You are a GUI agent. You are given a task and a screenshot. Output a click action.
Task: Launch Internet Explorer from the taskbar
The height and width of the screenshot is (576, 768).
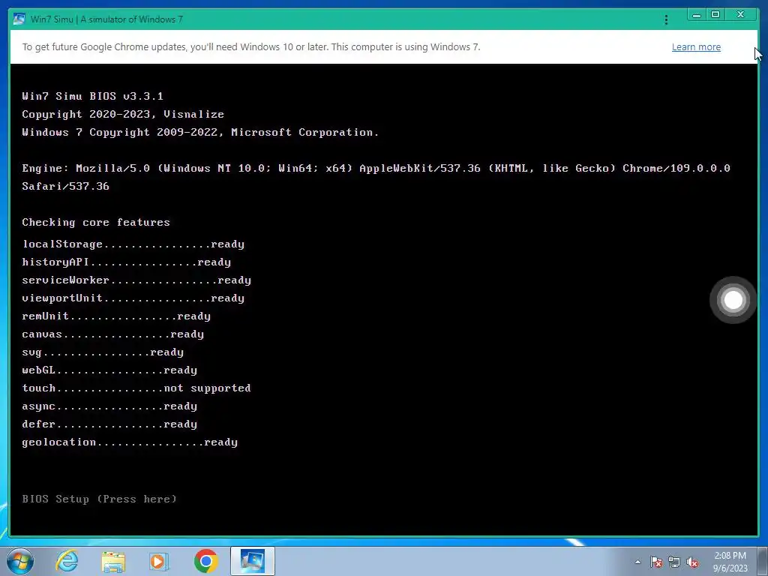point(67,561)
